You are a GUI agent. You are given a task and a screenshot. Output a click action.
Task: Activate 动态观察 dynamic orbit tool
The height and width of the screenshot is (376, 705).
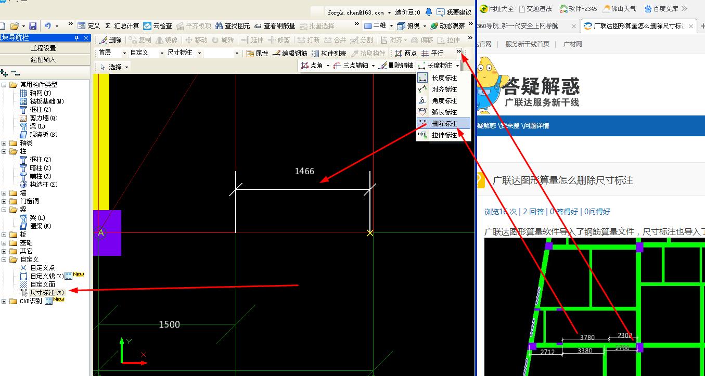coord(447,25)
